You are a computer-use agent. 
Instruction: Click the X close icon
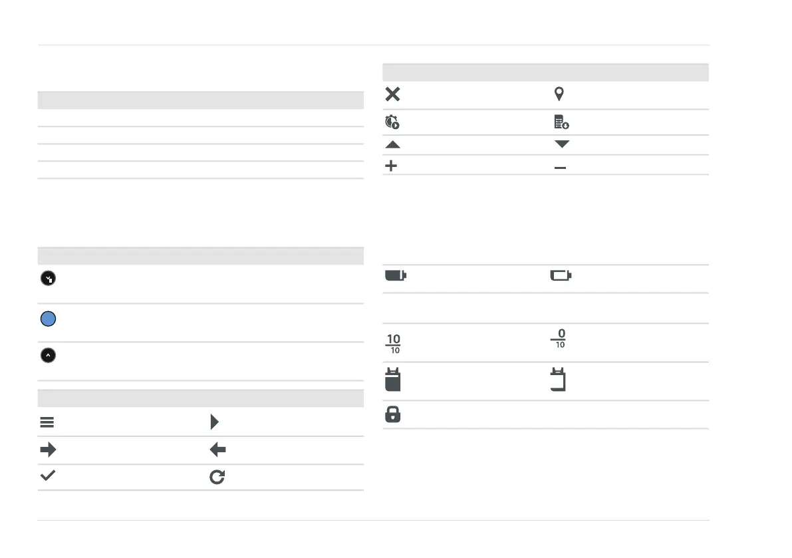[392, 94]
